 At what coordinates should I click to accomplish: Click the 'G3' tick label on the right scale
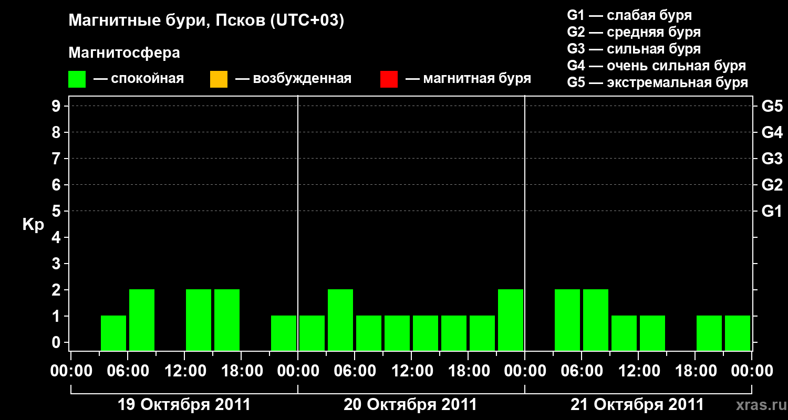pos(772,159)
